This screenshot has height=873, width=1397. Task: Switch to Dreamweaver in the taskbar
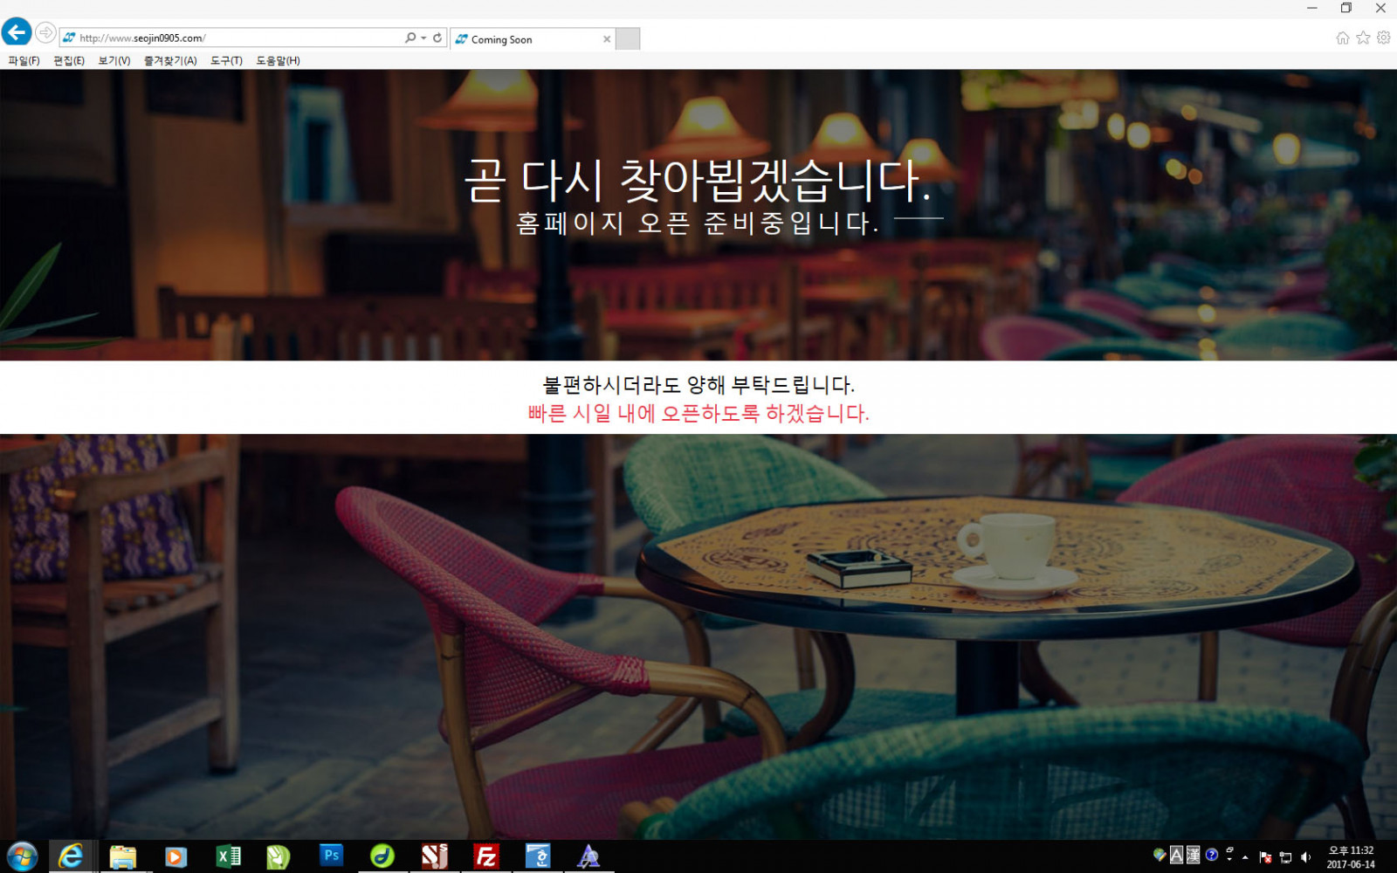point(382,856)
